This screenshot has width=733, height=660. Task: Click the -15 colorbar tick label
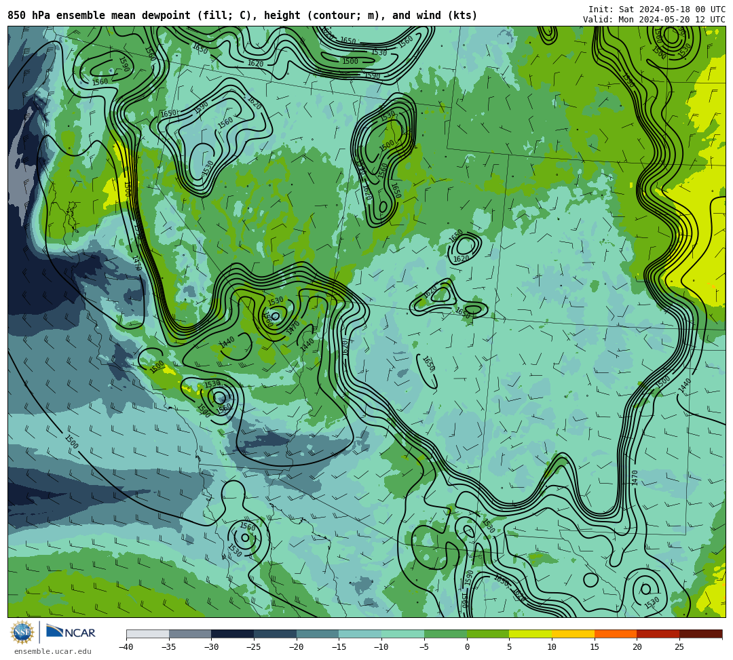click(x=339, y=647)
